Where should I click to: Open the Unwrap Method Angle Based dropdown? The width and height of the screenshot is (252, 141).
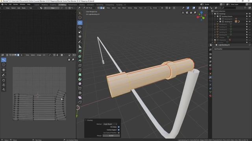pyautogui.click(x=110, y=124)
